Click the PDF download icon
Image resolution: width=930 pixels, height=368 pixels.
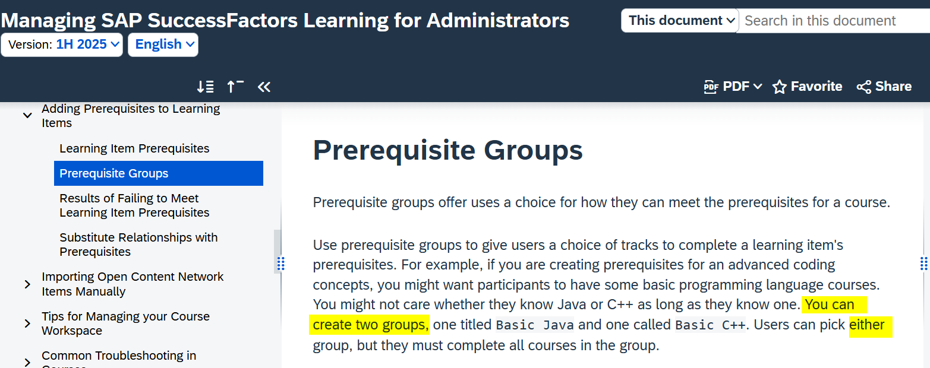coord(711,87)
